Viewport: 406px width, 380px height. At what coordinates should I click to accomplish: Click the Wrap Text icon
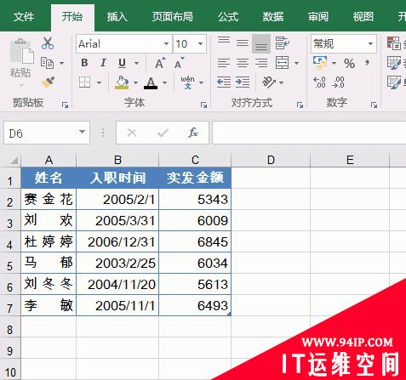tap(282, 43)
